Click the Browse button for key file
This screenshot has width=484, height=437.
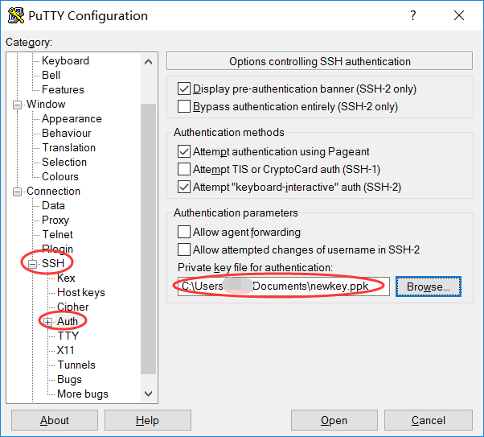(x=429, y=287)
